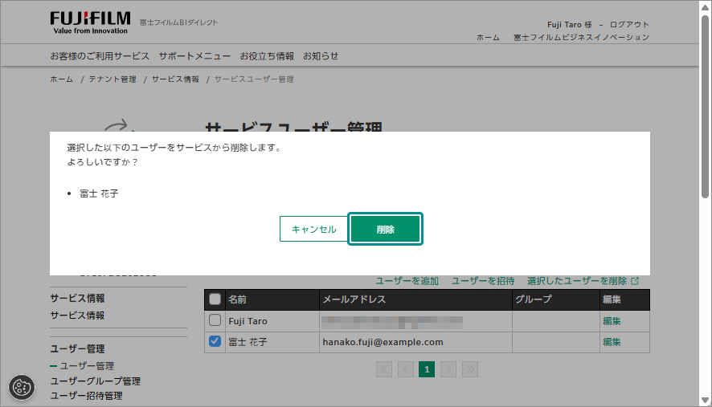Click 編集 link for Fuji Taro
This screenshot has width=712, height=407.
pos(612,321)
